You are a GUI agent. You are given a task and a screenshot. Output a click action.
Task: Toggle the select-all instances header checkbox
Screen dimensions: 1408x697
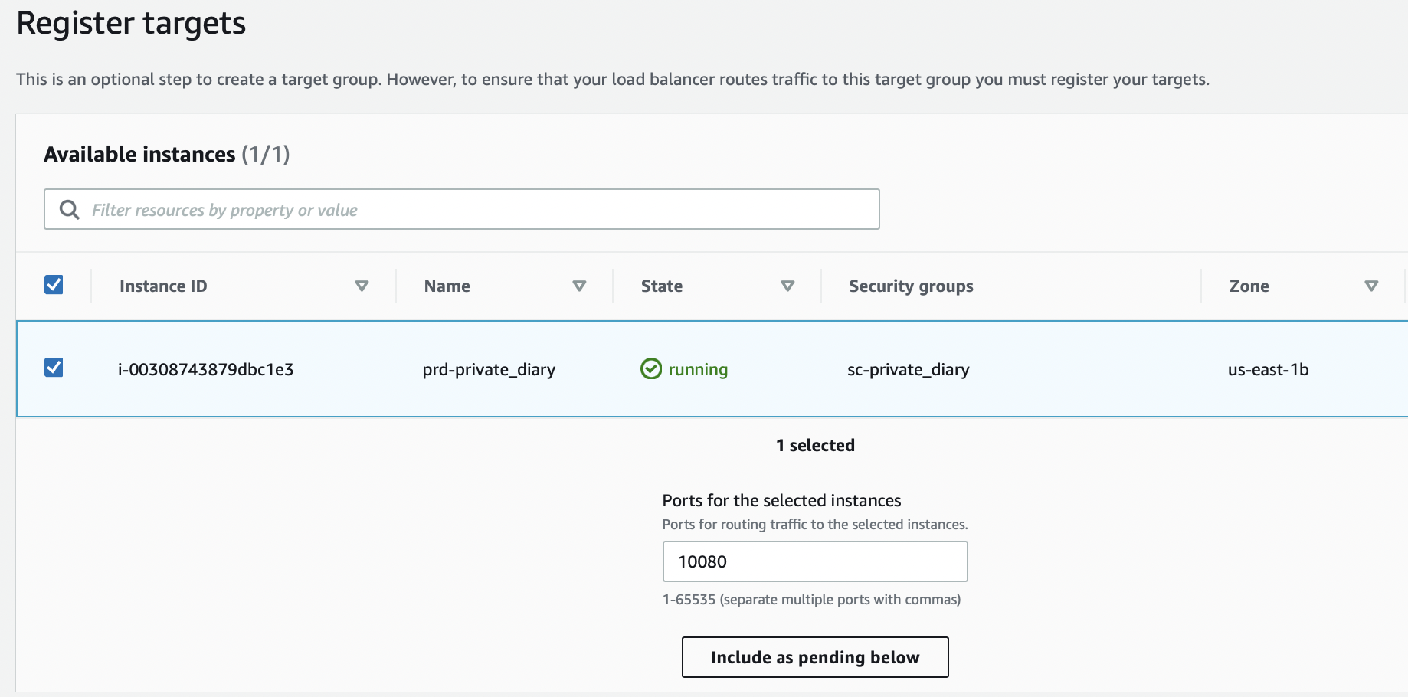(54, 285)
